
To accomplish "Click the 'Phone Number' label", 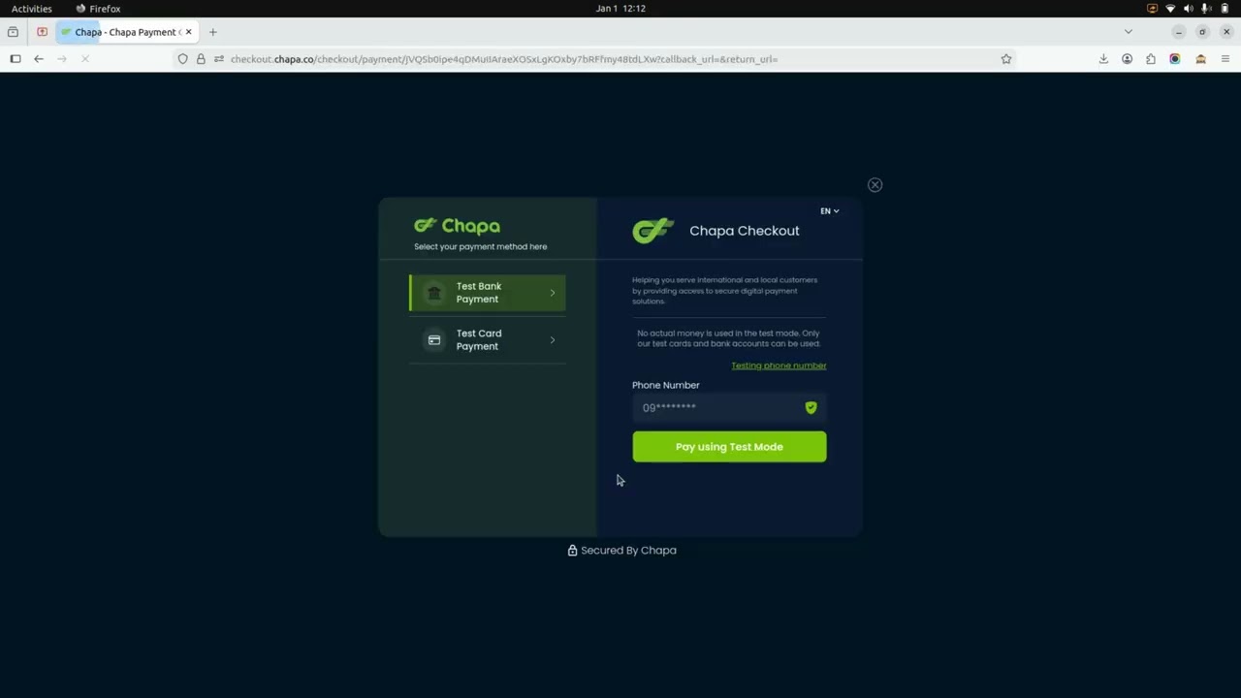I will click(x=666, y=386).
